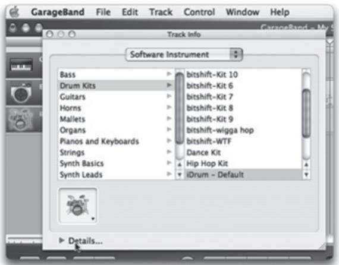Click the preset list scroll-down arrow

coord(306,175)
